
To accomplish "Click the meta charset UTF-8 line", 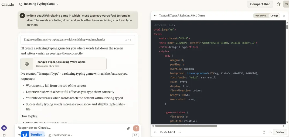I will pos(174,38).
